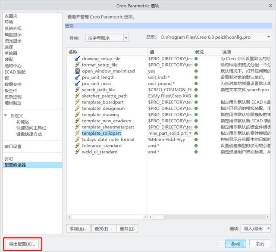Click the mns_part_solid.prt value field
This screenshot has height=252, width=276.
pyautogui.click(x=168, y=133)
